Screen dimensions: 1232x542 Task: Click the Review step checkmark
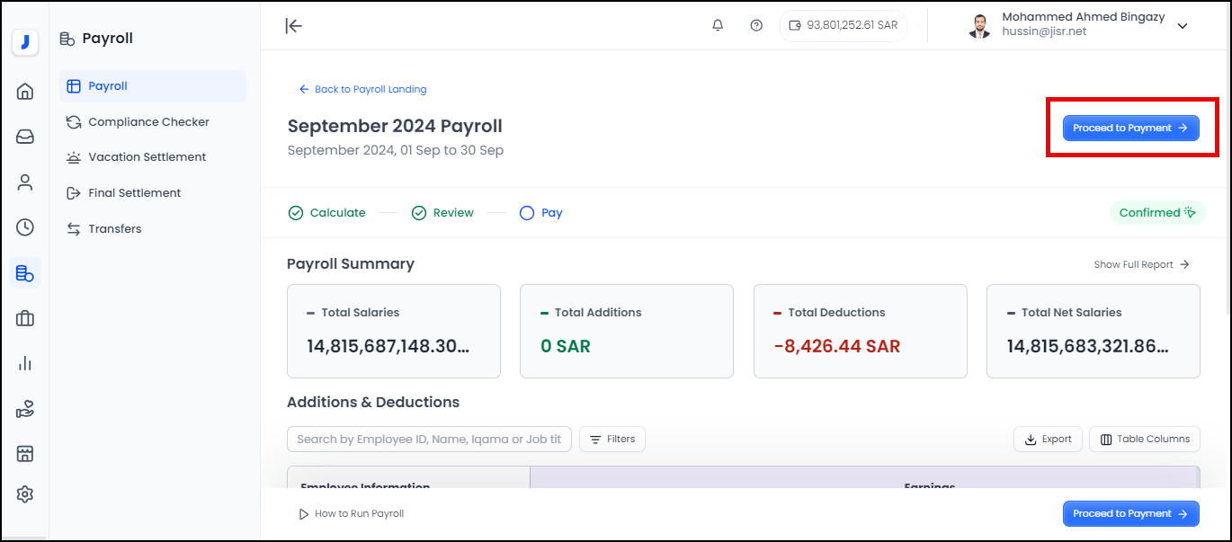419,212
